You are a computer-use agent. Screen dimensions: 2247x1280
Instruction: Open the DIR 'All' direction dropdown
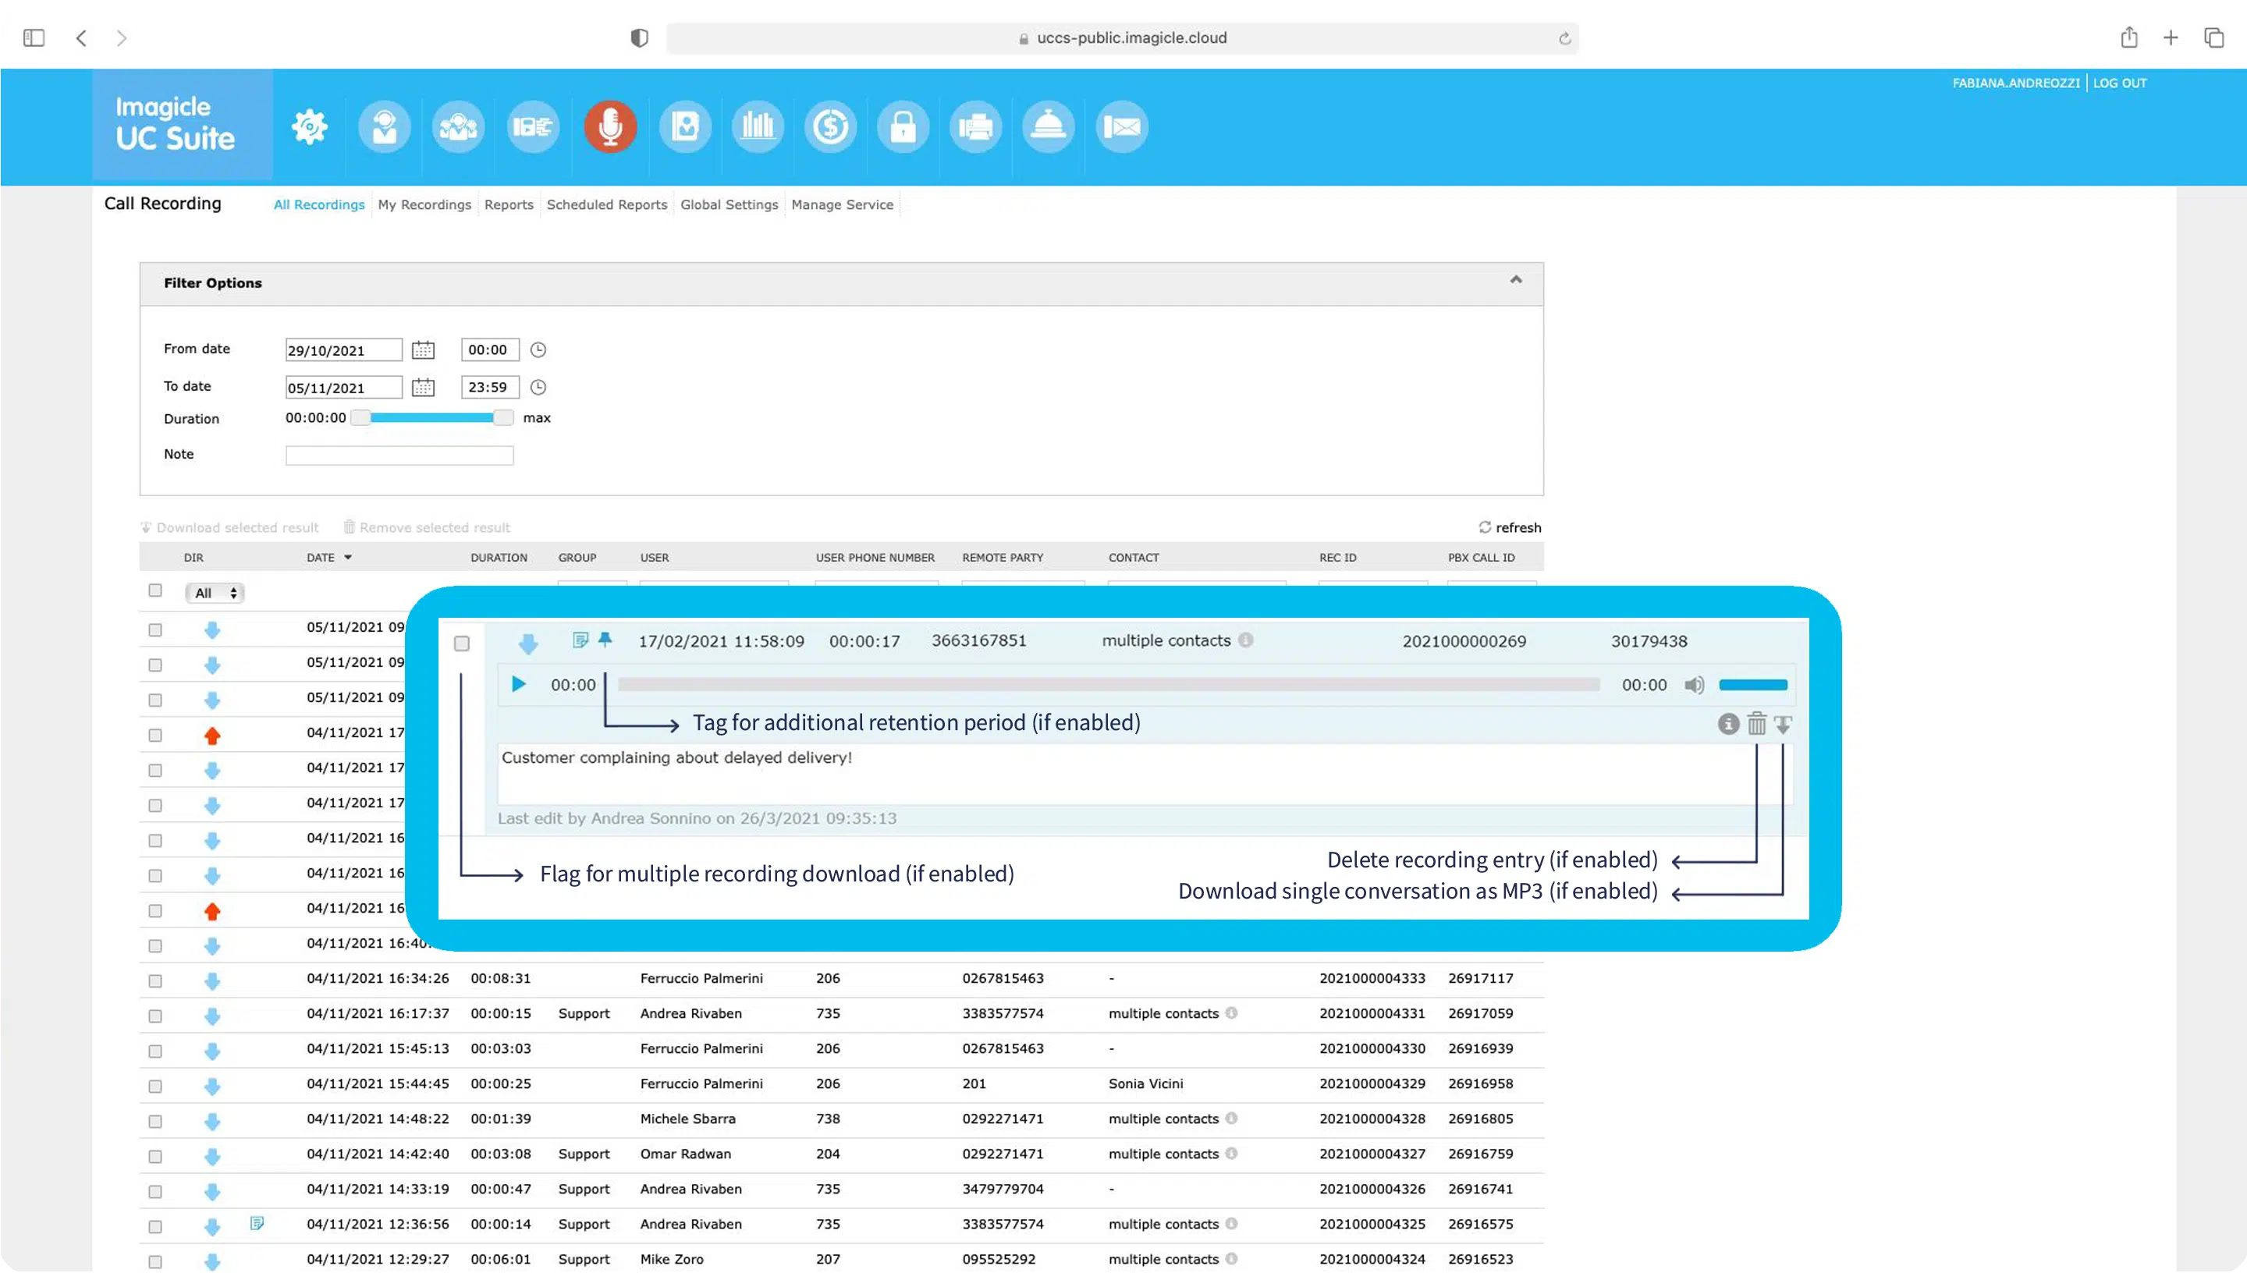click(215, 594)
